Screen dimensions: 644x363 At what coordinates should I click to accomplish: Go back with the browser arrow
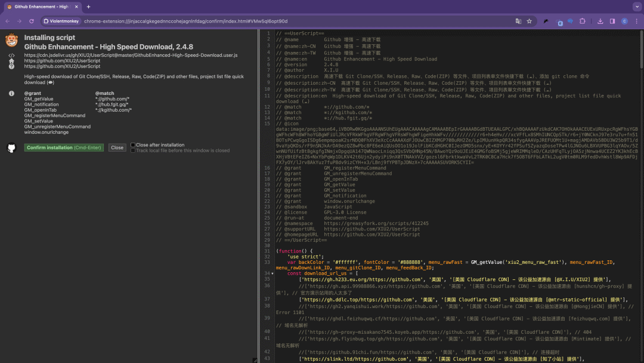pos(7,21)
